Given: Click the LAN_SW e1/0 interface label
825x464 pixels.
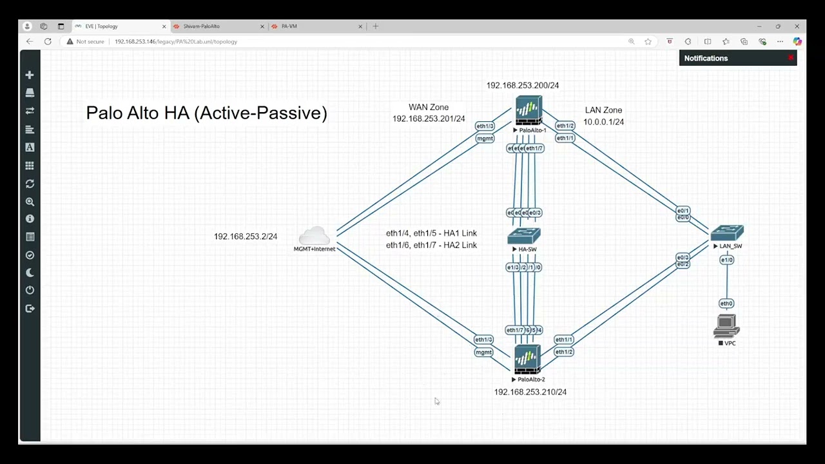Looking at the screenshot, I should 726,260.
